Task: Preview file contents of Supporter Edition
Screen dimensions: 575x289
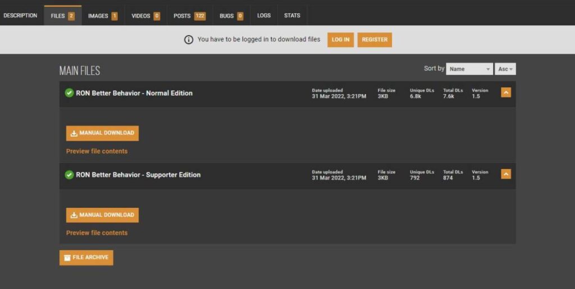Action: [x=97, y=233]
